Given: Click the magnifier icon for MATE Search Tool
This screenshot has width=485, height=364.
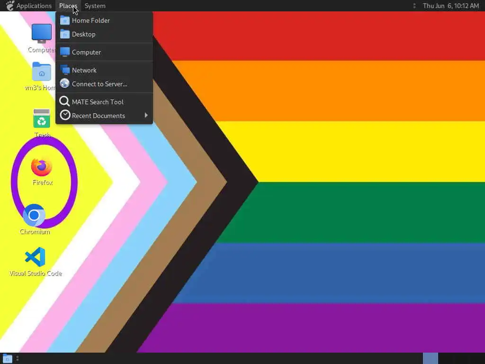Looking at the screenshot, I should (x=64, y=101).
